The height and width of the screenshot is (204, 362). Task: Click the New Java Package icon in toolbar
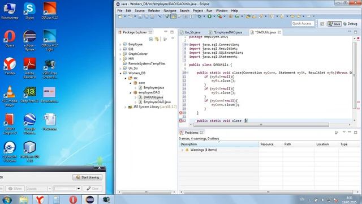tap(230, 16)
